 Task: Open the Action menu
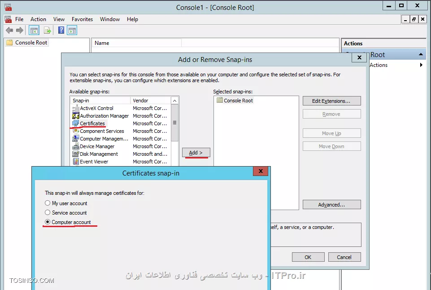[x=38, y=19]
